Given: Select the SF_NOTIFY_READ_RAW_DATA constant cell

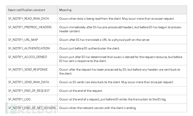Looking at the screenshot, I should tap(29, 19).
